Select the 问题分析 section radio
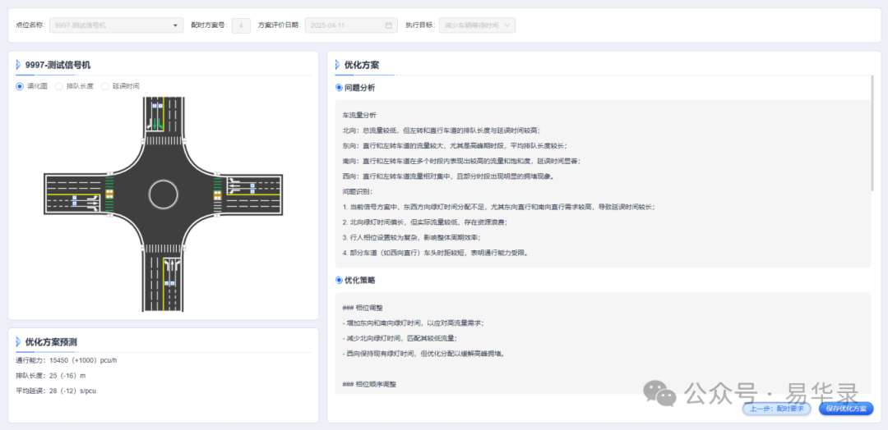 pyautogui.click(x=340, y=88)
